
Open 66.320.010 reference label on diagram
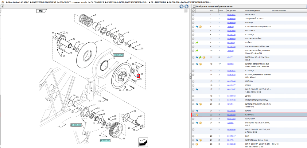(119, 55)
